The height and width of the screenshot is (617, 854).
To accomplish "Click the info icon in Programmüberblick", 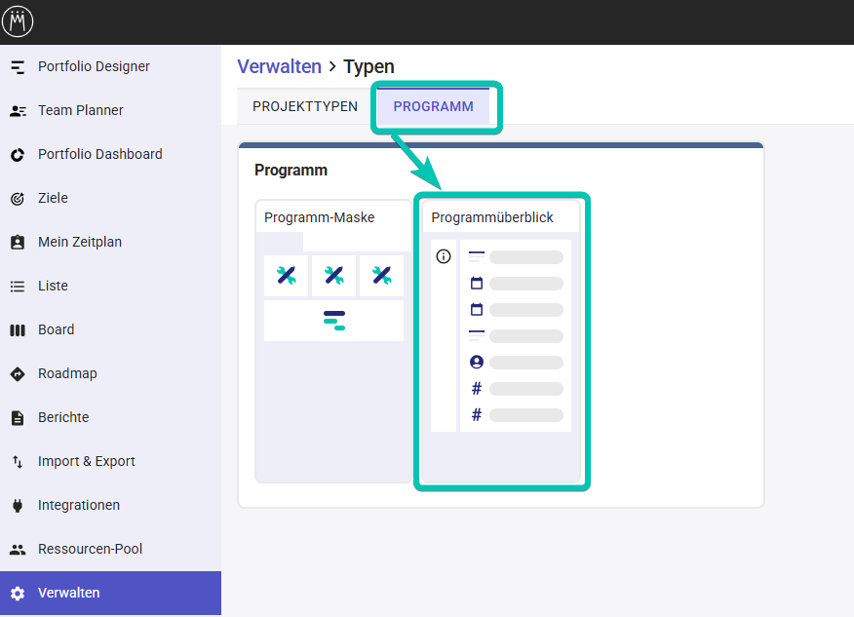I will (x=444, y=257).
